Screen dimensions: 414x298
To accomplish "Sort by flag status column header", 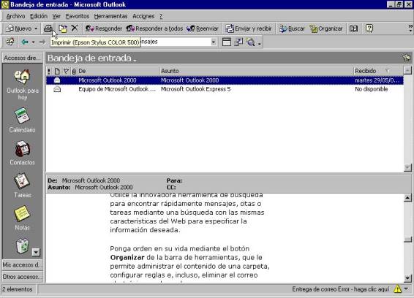I will click(x=66, y=71).
